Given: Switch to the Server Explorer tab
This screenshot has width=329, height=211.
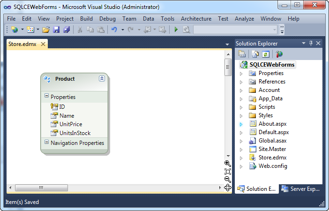Looking at the screenshot, I should [301, 189].
